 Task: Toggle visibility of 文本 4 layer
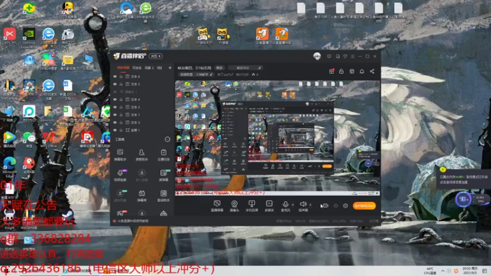click(115, 99)
